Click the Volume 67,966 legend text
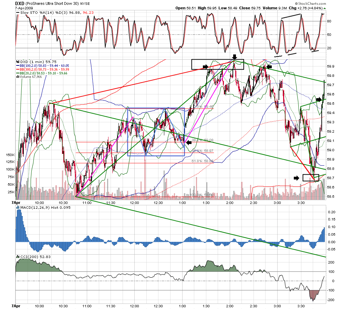 [x=31, y=76]
